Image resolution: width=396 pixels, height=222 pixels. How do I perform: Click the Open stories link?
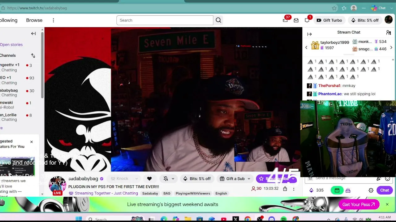click(x=11, y=45)
